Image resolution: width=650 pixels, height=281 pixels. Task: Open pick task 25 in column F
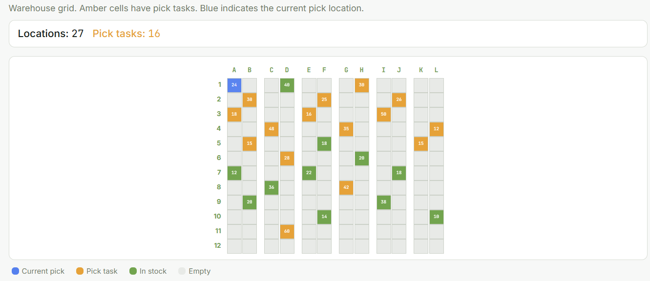324,100
